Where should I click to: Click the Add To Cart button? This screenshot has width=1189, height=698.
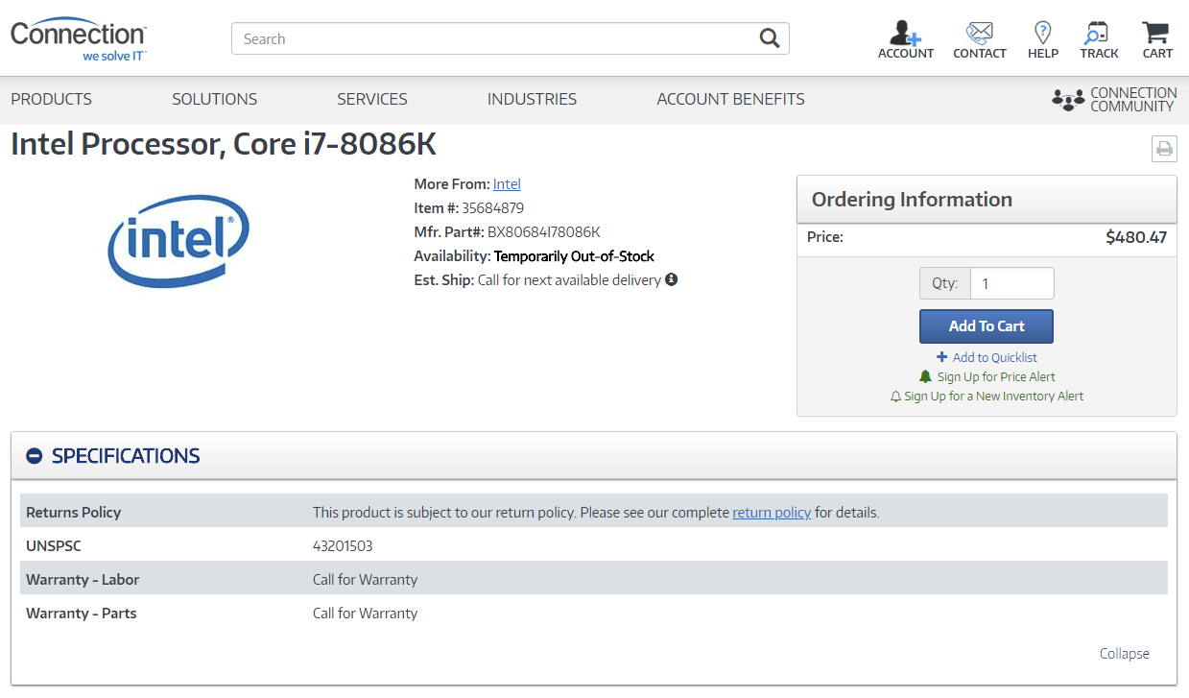pyautogui.click(x=986, y=325)
